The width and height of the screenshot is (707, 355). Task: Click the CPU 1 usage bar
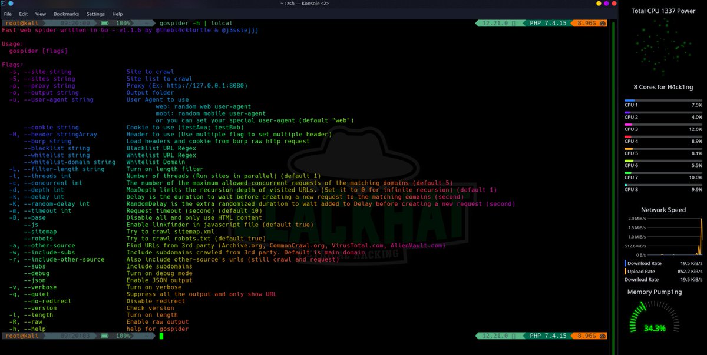tap(663, 100)
